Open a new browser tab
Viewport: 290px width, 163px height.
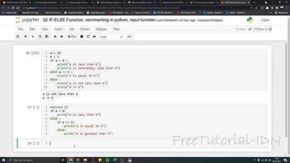click(254, 3)
